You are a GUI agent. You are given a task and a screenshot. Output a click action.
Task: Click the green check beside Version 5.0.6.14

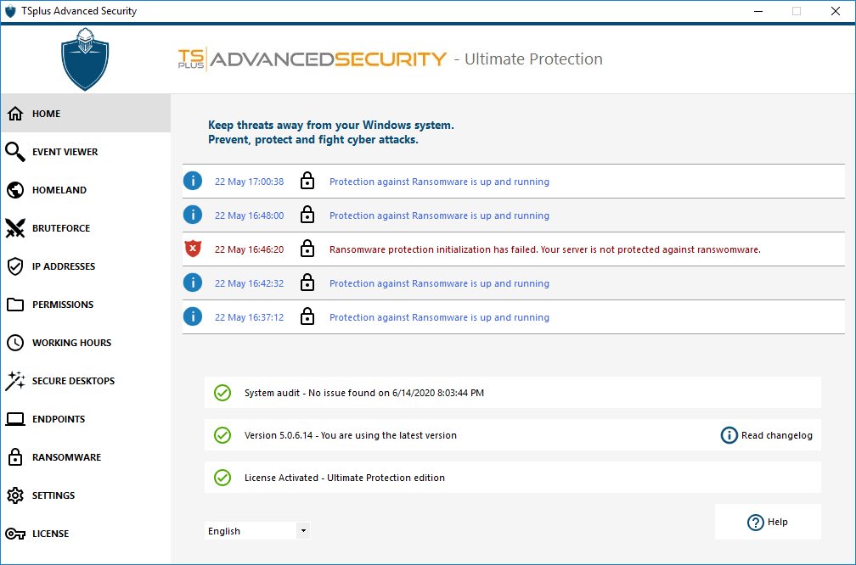coord(222,435)
